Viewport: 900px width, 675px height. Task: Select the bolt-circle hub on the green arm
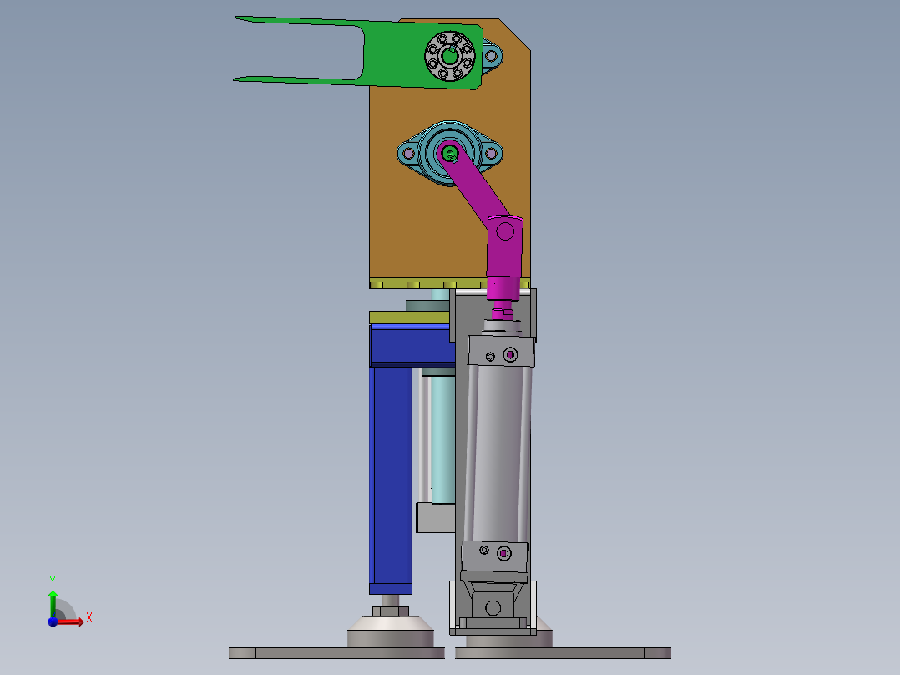pos(450,56)
